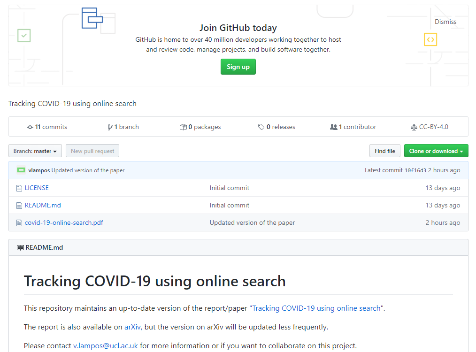The width and height of the screenshot is (476, 352).
Task: Click the file icon beside LICENSE
Action: coord(19,188)
